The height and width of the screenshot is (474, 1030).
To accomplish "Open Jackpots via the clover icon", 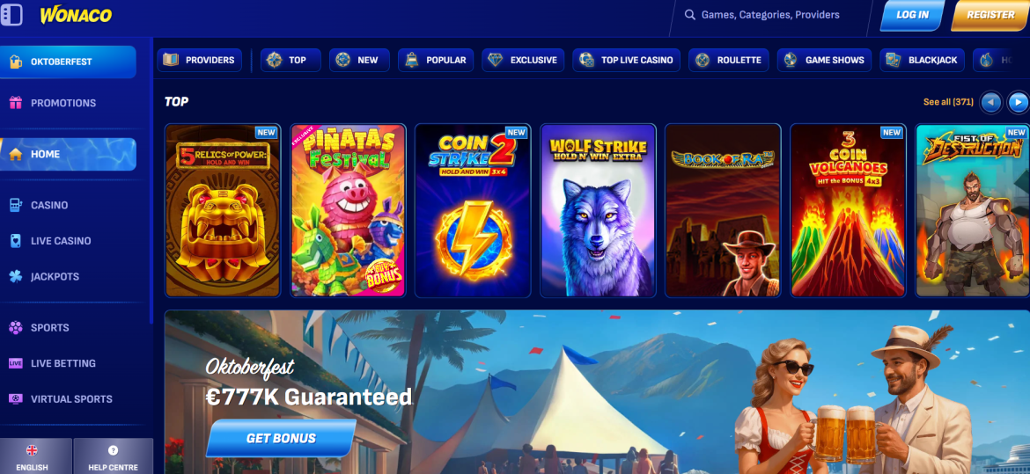I will click(x=16, y=276).
